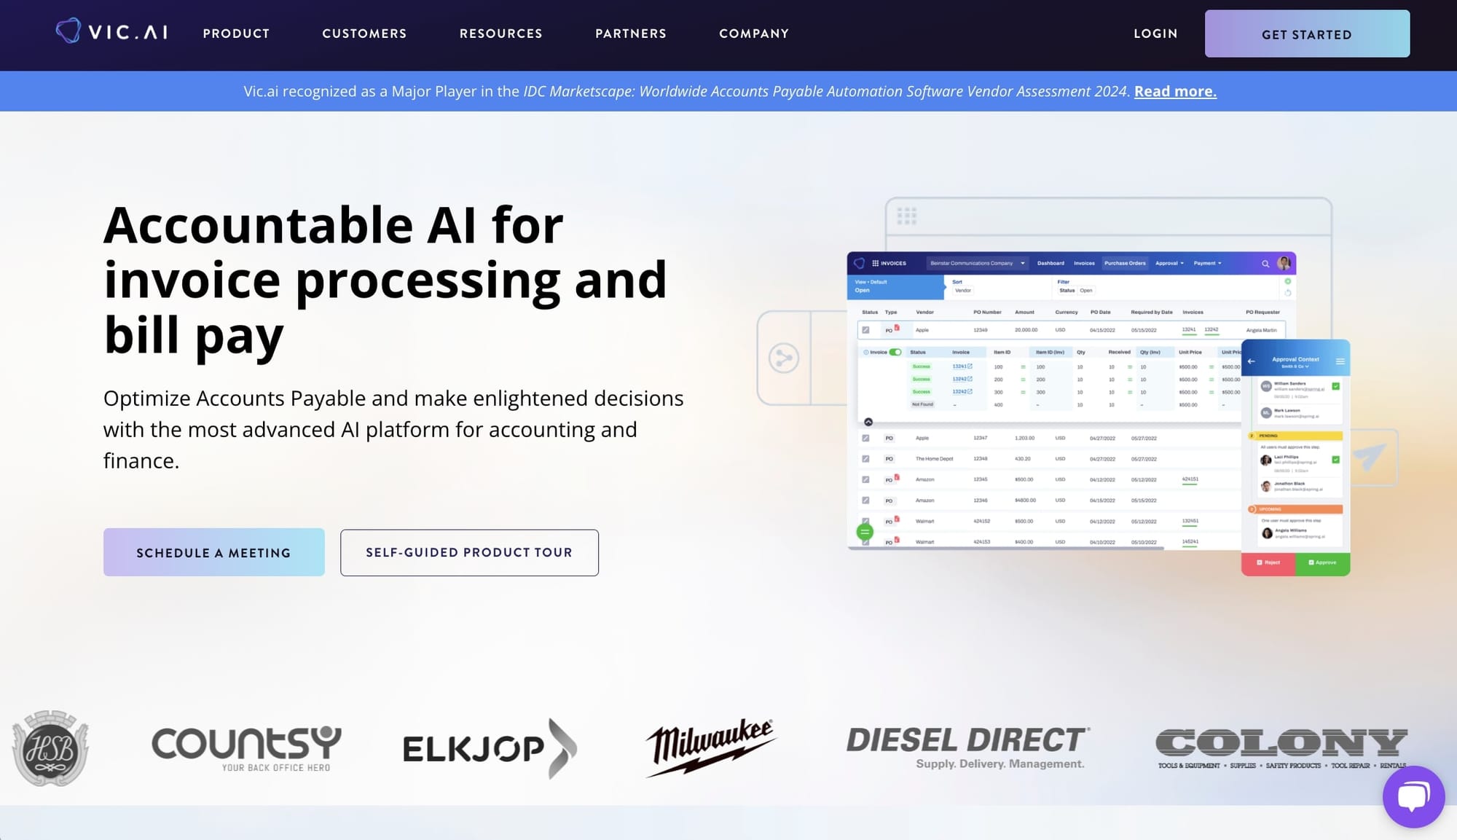Open the RESOURCES menu
The width and height of the screenshot is (1457, 840).
tap(500, 34)
